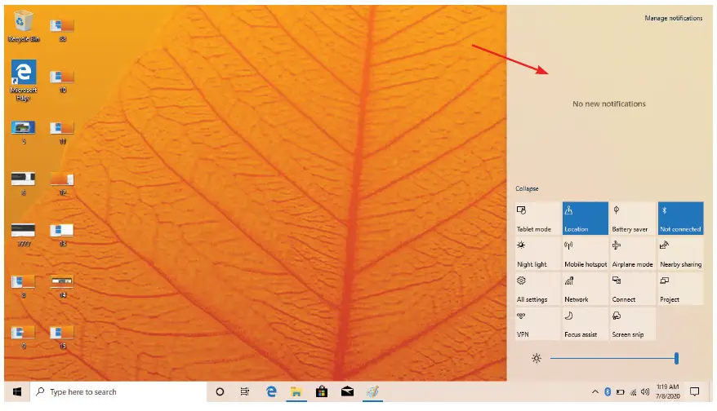Switch to the Paint app on taskbar
Screen dimensions: 717x411
[372, 391]
